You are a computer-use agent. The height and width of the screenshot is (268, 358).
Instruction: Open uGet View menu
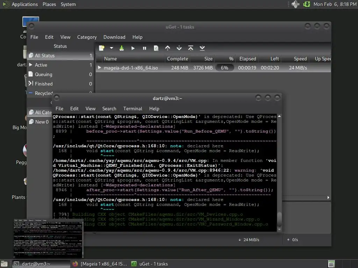[x=65, y=37]
